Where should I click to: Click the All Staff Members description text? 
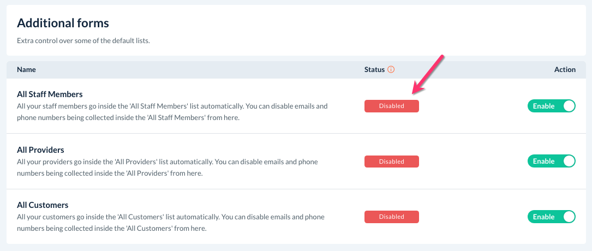[172, 111]
